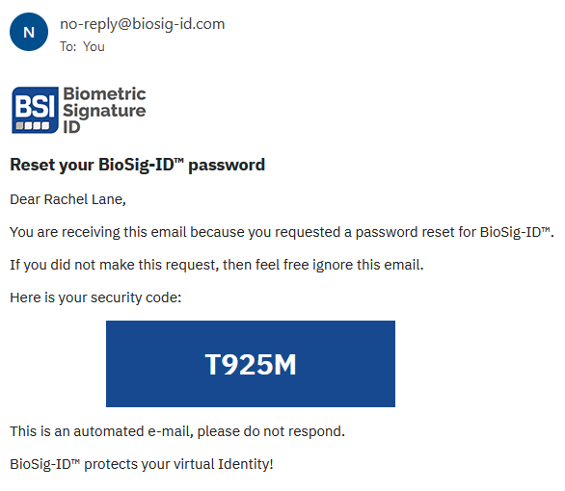Click the gray squares strip in BSI logo
The width and height of the screenshot is (565, 491).
pyautogui.click(x=33, y=125)
